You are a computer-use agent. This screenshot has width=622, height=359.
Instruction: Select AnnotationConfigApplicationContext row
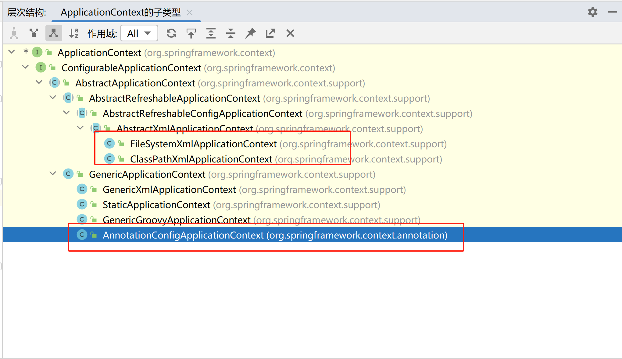(312, 235)
